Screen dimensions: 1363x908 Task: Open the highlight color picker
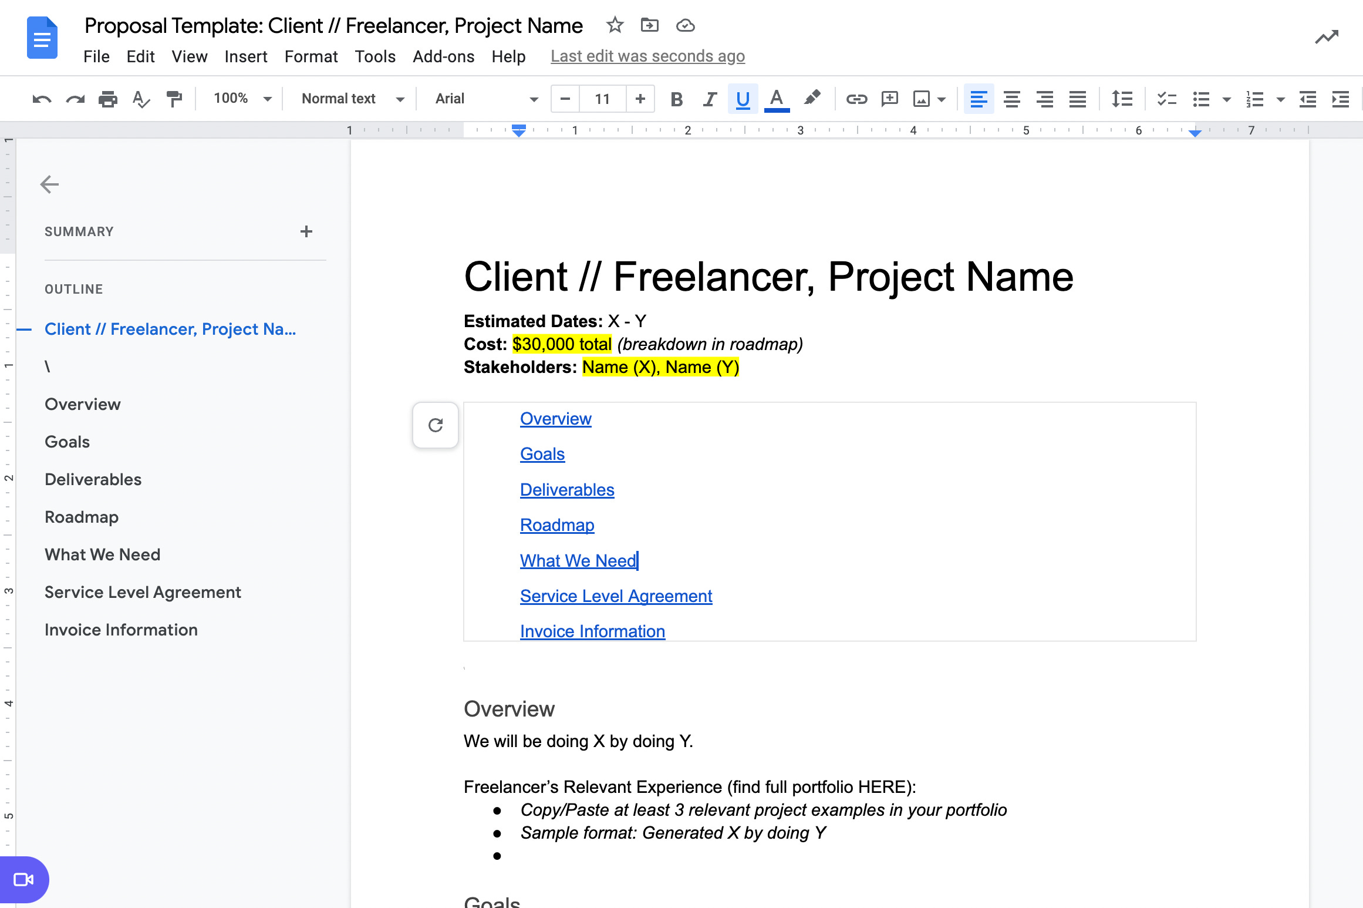coord(812,99)
